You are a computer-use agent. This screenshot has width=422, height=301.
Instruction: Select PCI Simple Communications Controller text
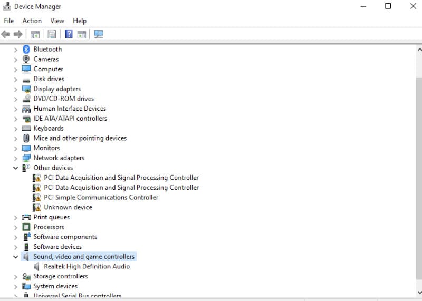point(101,198)
